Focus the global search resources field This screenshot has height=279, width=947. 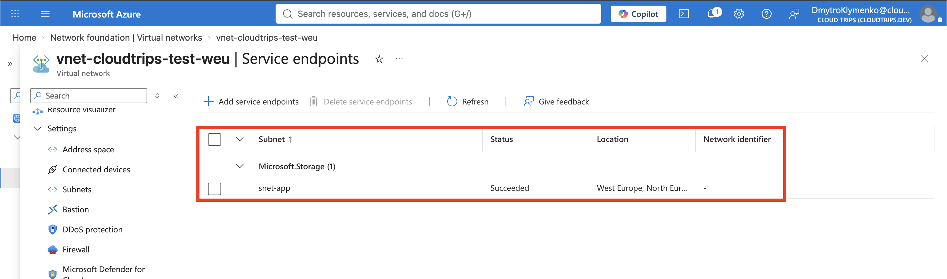[x=438, y=14]
